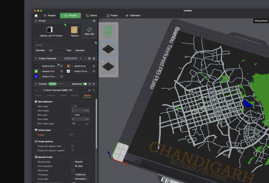Open nozzle Diameter 0.4 dropdown
This screenshot has width=269, height=183.
pos(55,50)
